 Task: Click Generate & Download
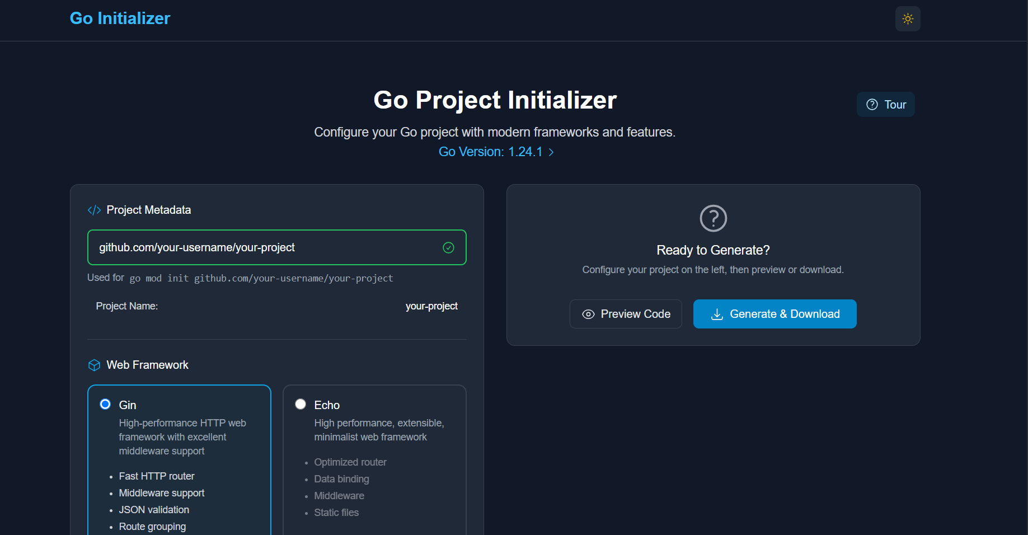coord(774,314)
